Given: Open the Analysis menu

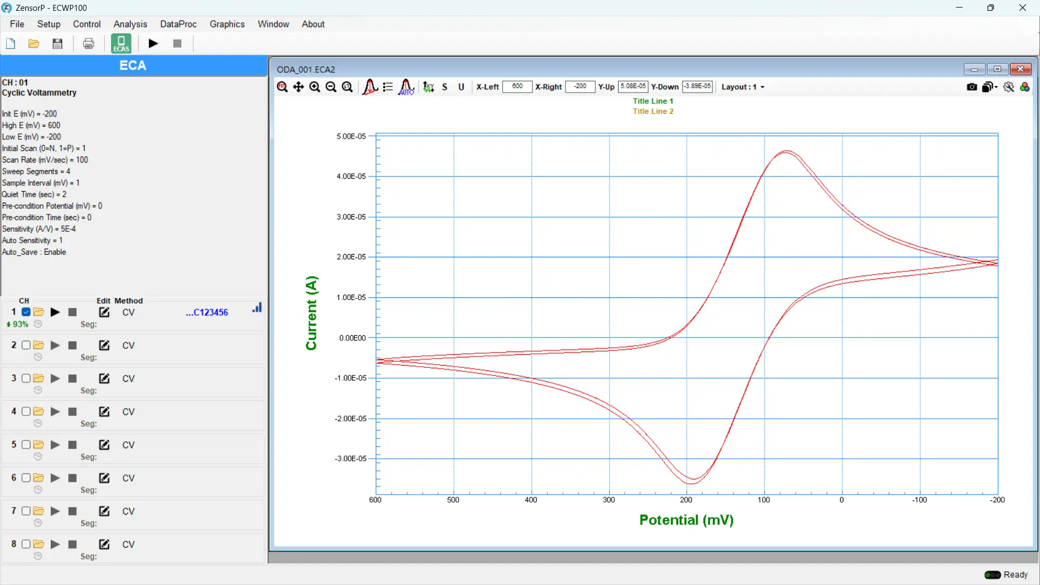Looking at the screenshot, I should pos(131,24).
